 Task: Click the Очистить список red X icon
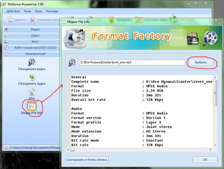point(32,20)
